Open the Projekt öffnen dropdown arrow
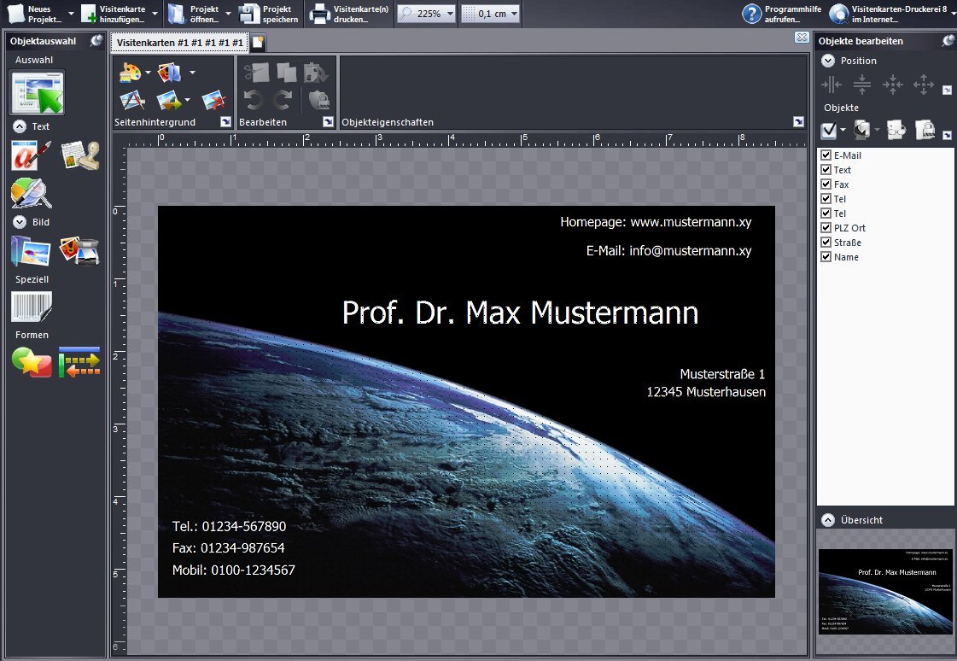Image resolution: width=957 pixels, height=661 pixels. [228, 14]
